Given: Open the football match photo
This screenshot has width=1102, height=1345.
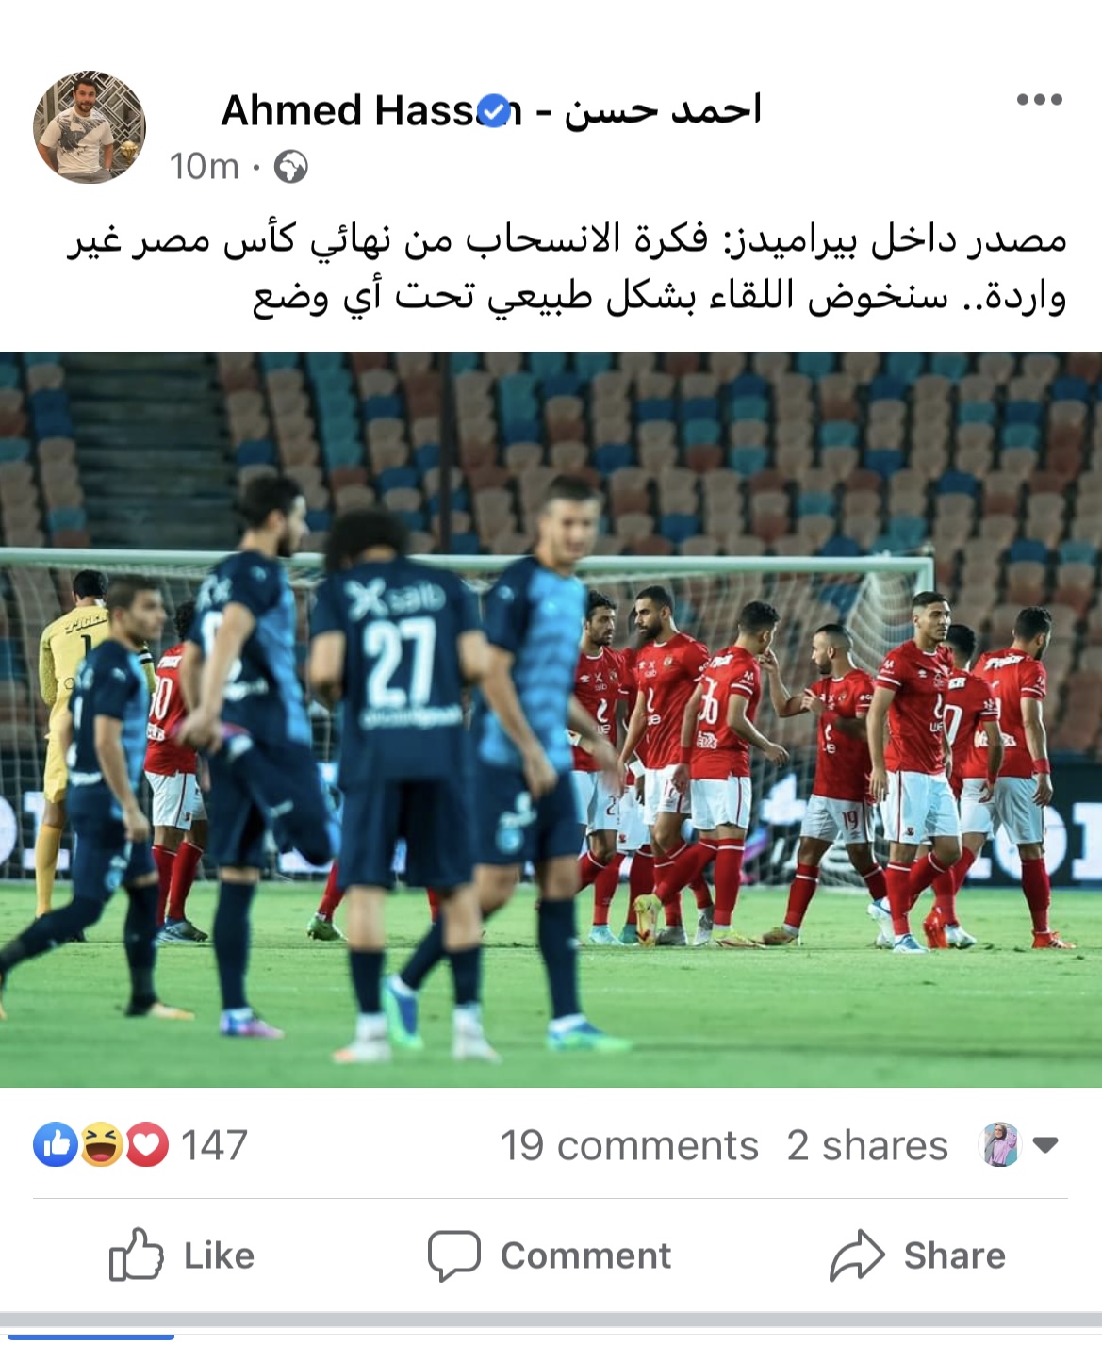Looking at the screenshot, I should [x=551, y=719].
